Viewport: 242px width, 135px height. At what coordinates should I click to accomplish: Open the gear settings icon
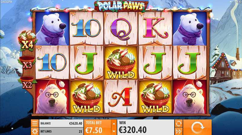click(x=35, y=131)
